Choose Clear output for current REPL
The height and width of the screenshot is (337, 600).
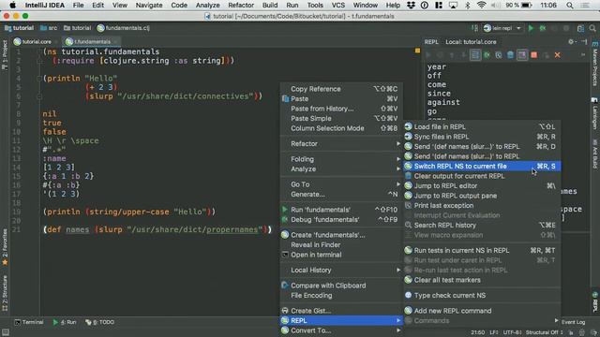coord(482,176)
